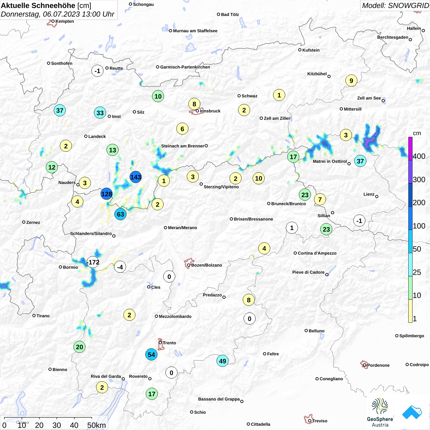The image size is (430, 430).
Task: Click the 33 cm marker near Imst
Action: pos(100,113)
